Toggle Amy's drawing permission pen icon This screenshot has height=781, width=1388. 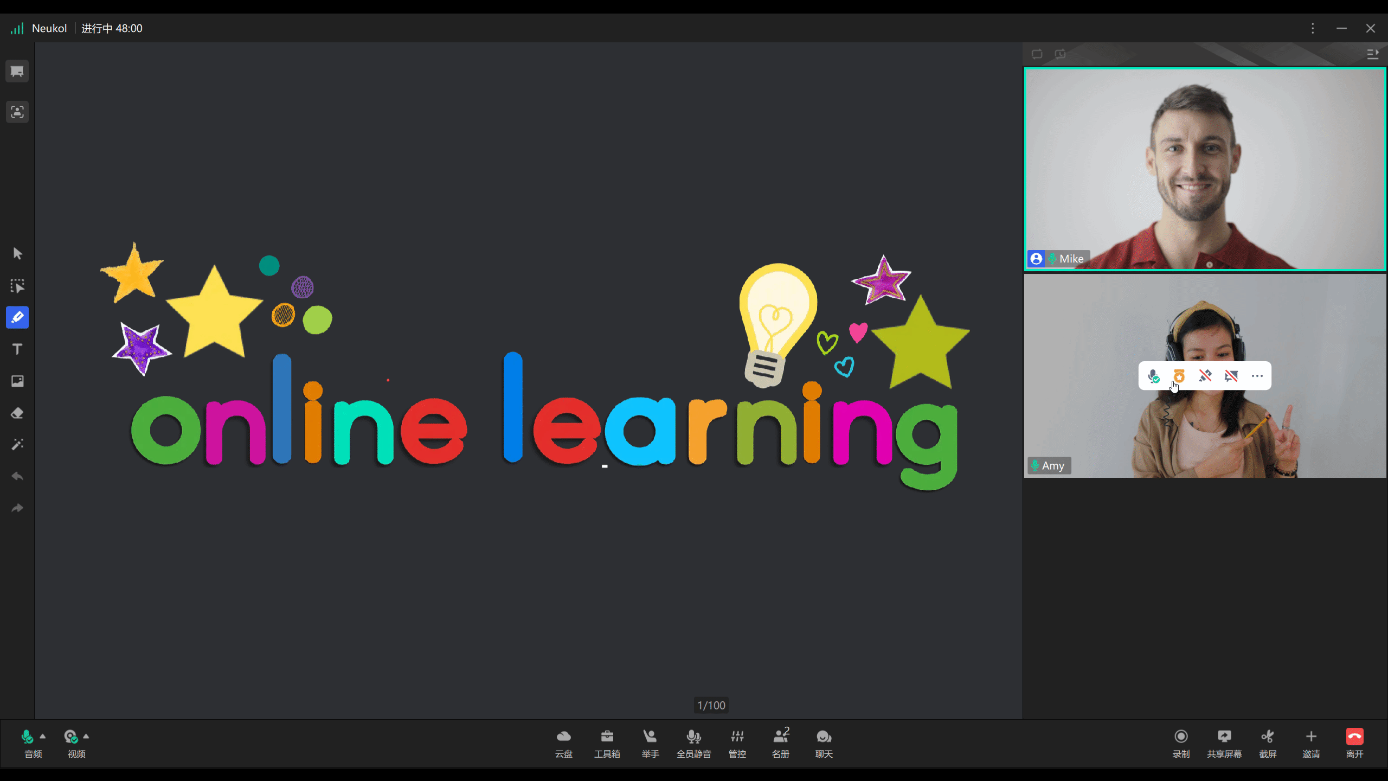pos(1205,376)
